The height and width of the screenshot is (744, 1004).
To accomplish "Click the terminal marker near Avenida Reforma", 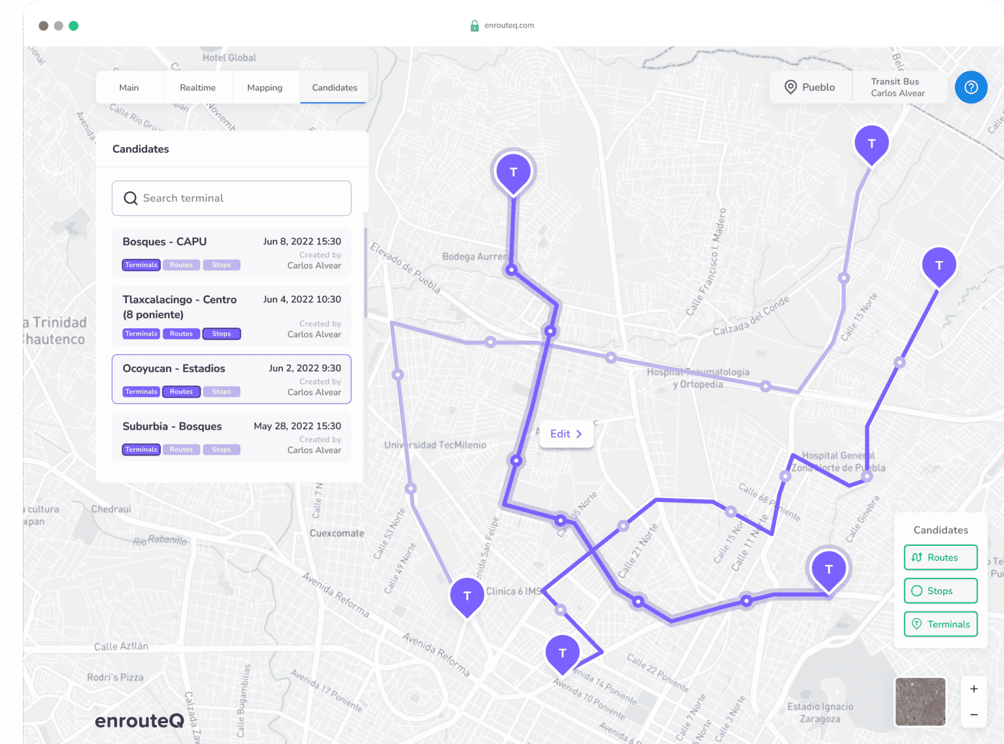I will pyautogui.click(x=467, y=596).
